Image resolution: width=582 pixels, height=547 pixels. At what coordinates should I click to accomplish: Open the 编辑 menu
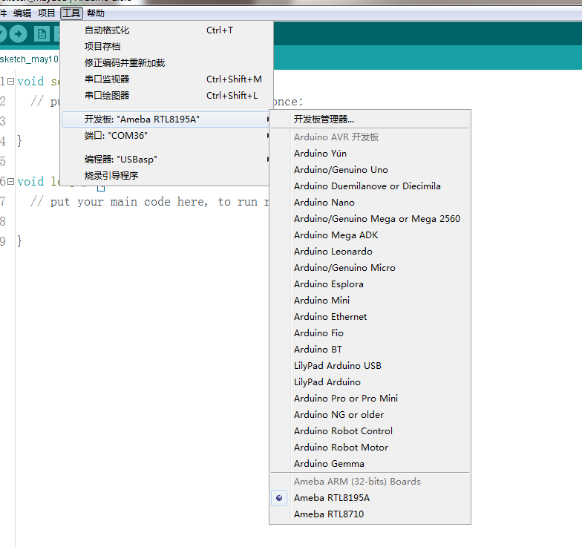22,13
